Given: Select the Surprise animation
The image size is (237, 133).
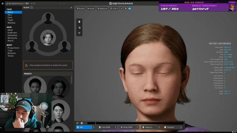Looking at the screenshot, I should click(171, 127).
